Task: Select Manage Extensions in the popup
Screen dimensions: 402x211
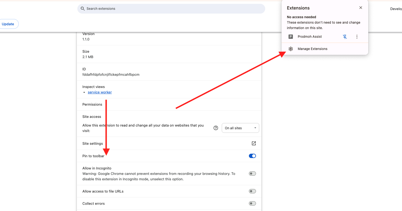Action: [312, 49]
